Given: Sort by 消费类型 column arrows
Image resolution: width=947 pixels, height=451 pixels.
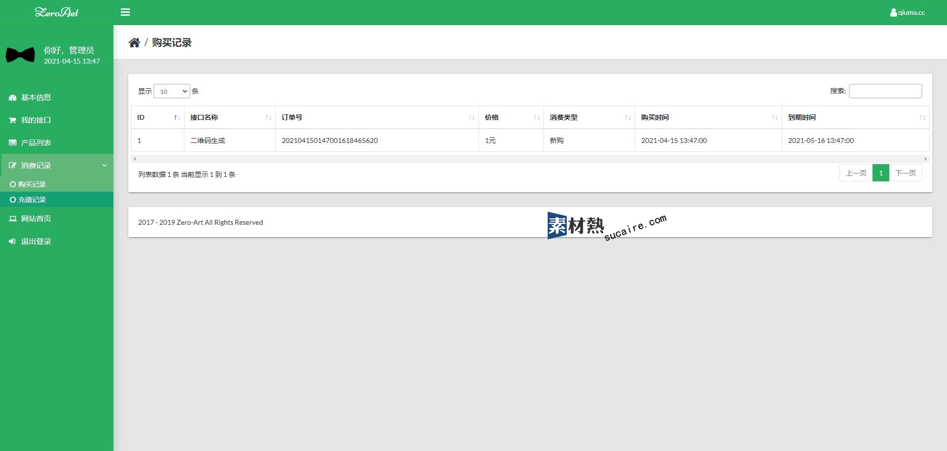Looking at the screenshot, I should tap(628, 117).
